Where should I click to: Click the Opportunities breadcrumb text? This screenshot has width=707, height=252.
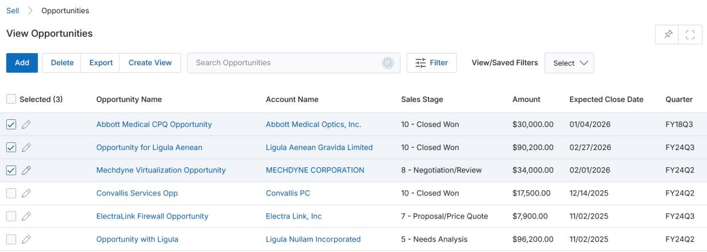point(65,11)
